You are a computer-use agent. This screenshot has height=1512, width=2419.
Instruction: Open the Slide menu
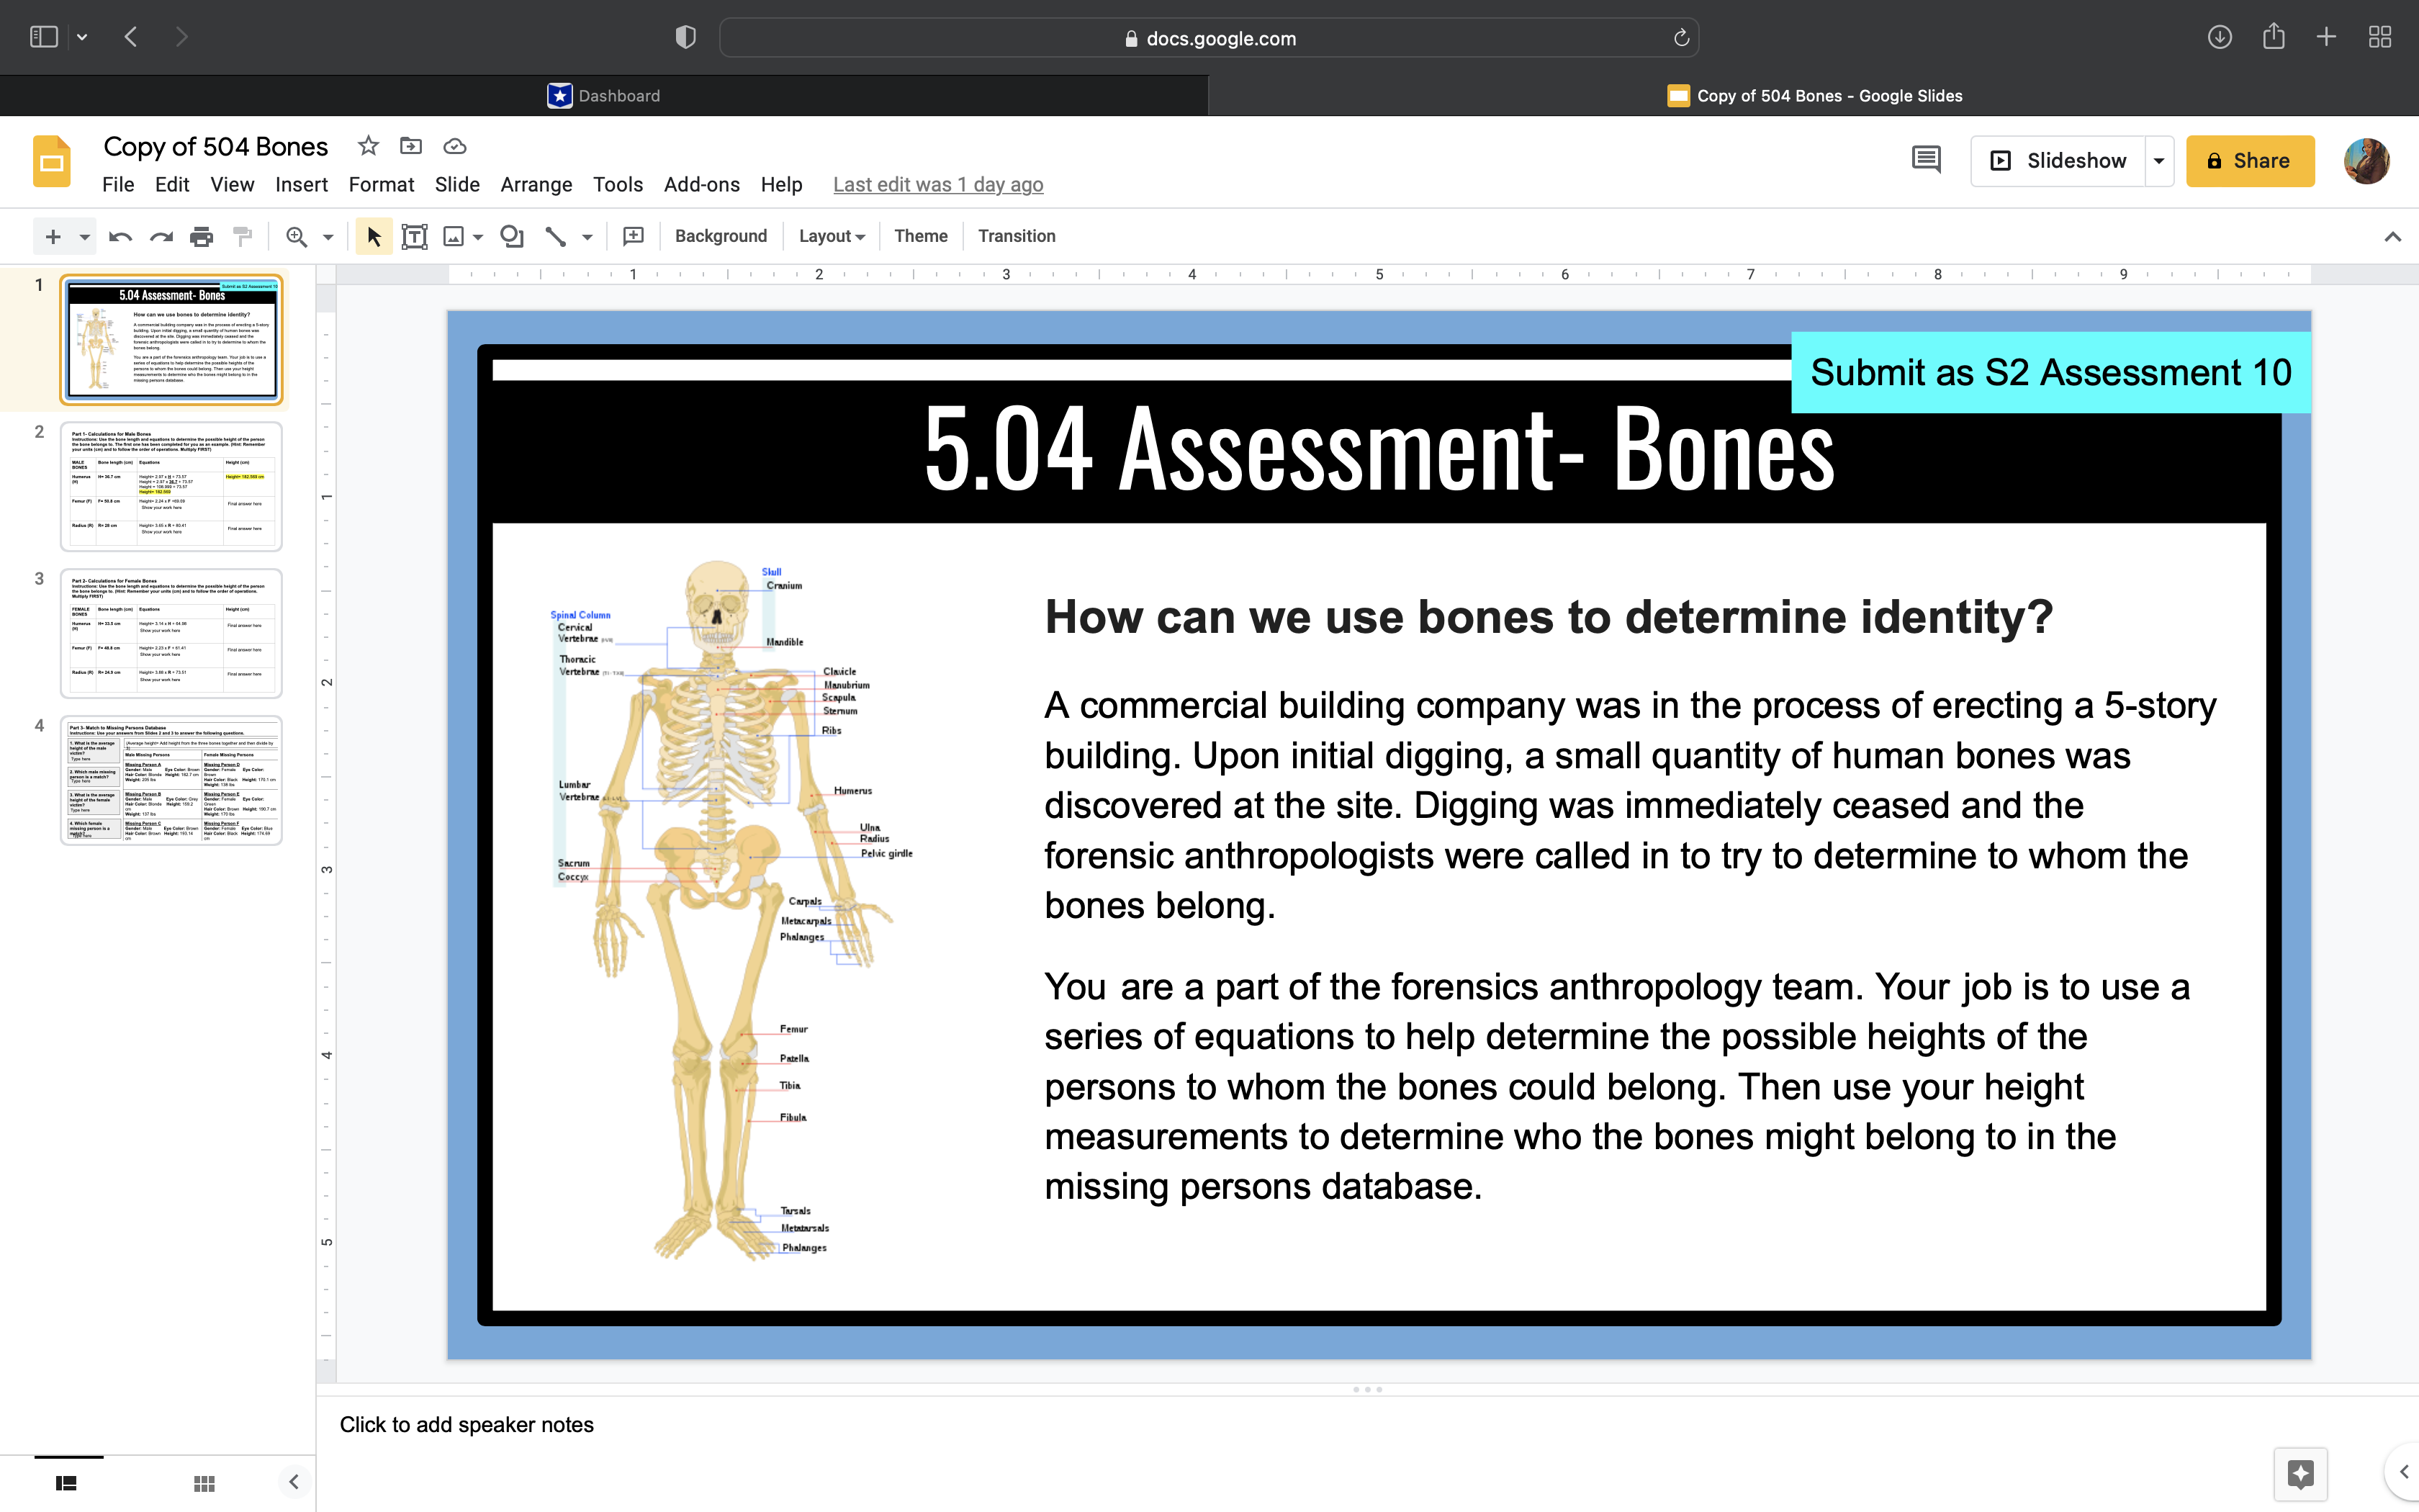457,185
